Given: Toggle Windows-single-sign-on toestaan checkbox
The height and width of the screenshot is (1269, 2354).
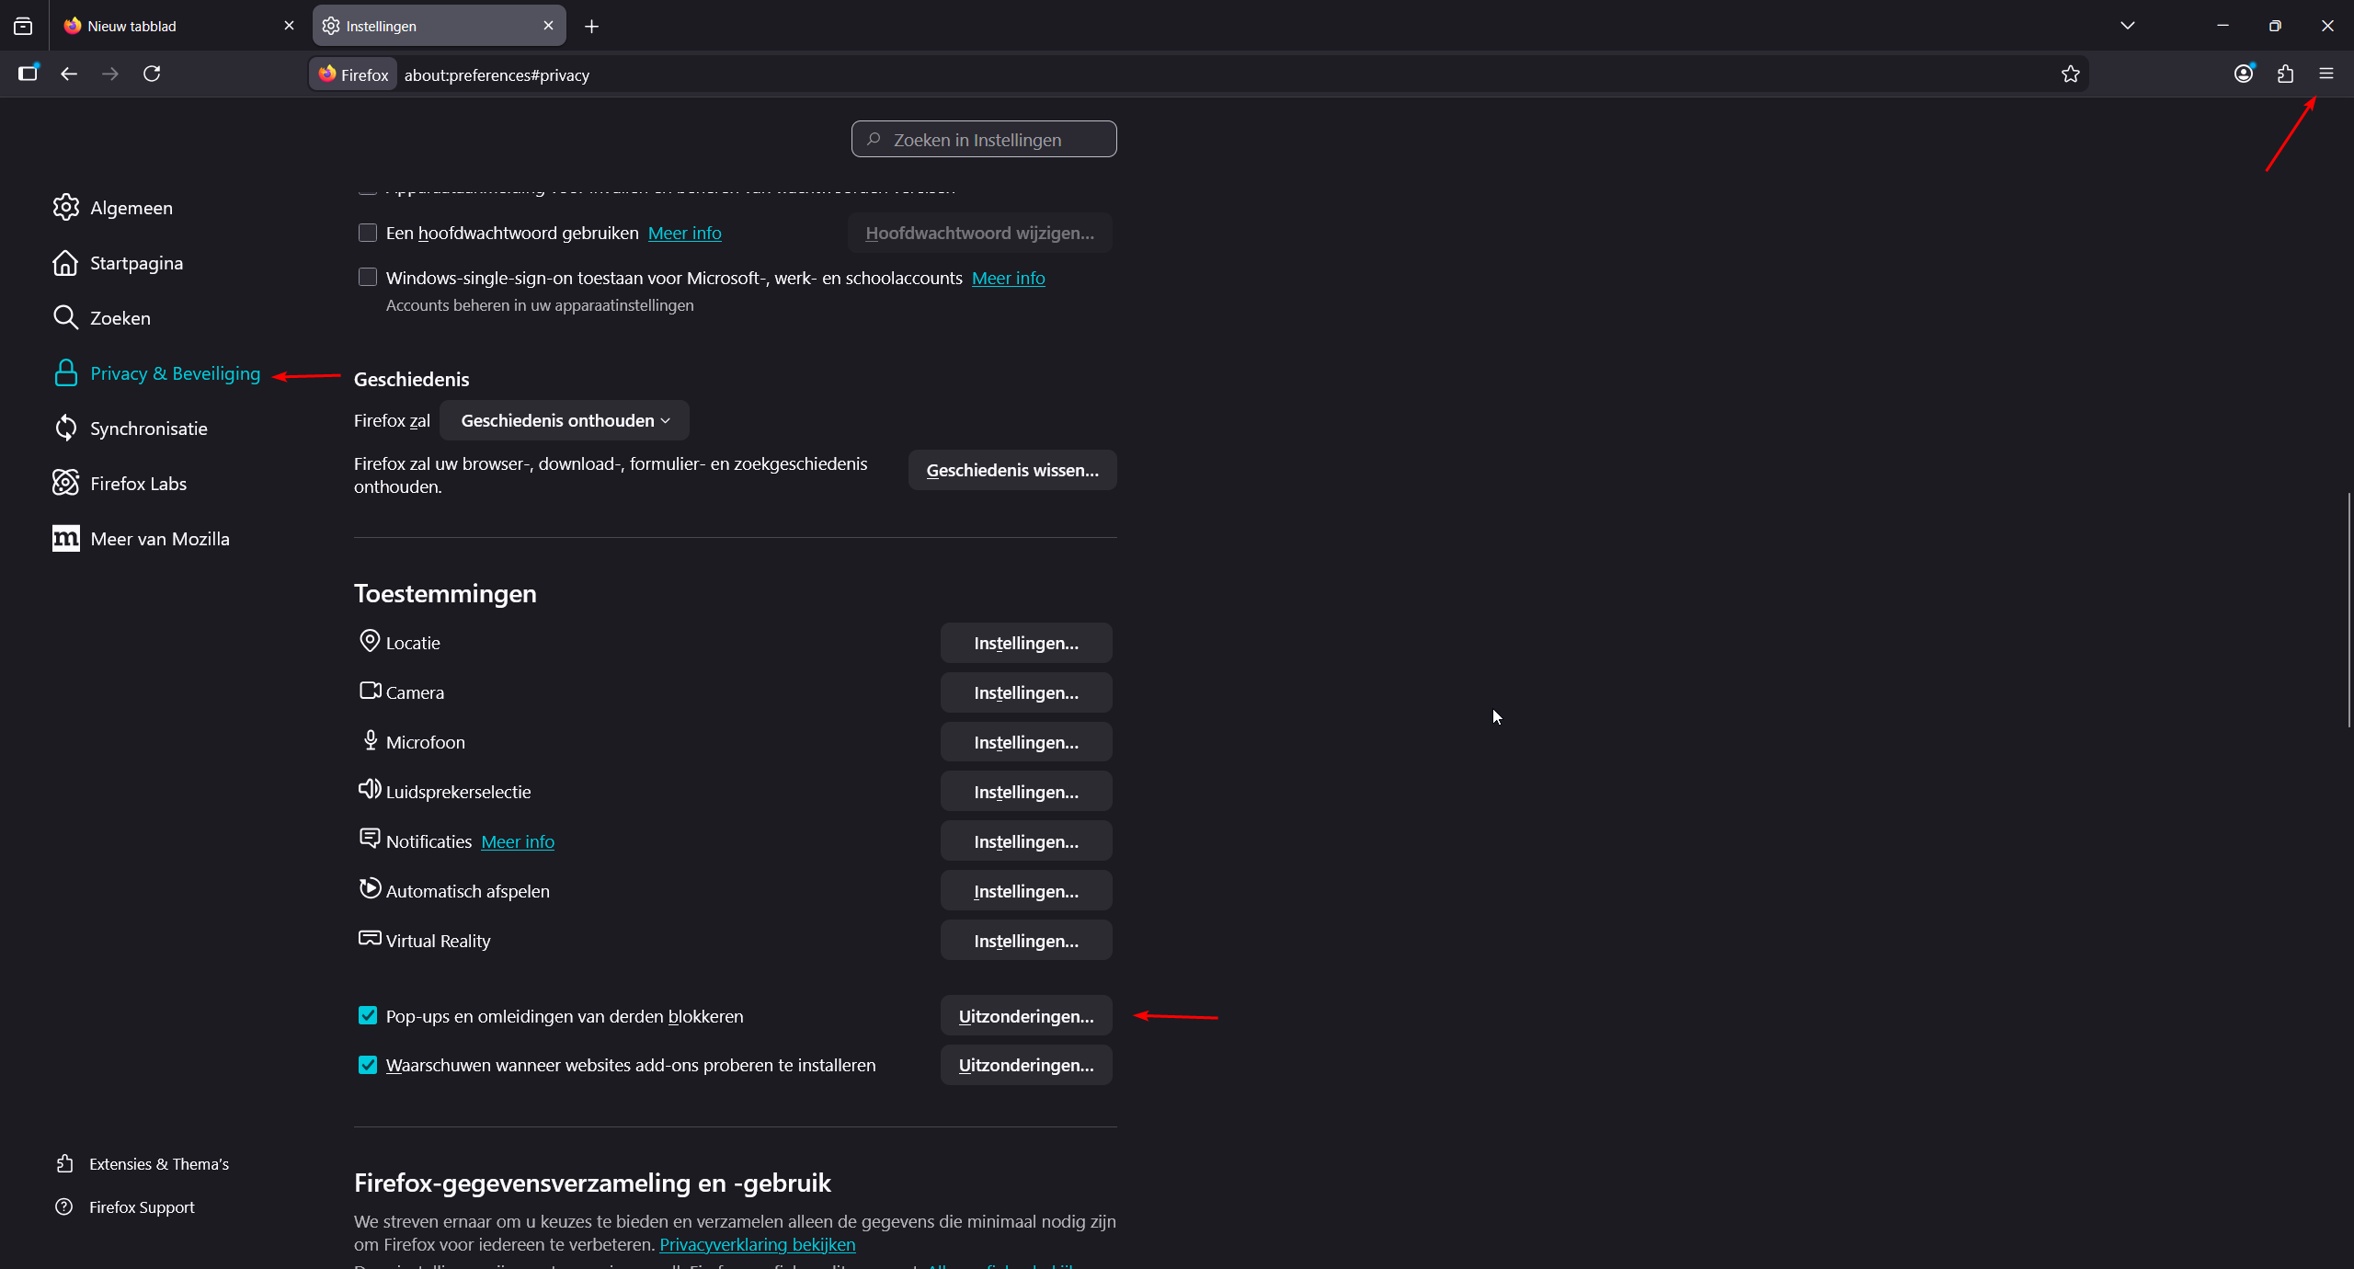Looking at the screenshot, I should pyautogui.click(x=368, y=277).
